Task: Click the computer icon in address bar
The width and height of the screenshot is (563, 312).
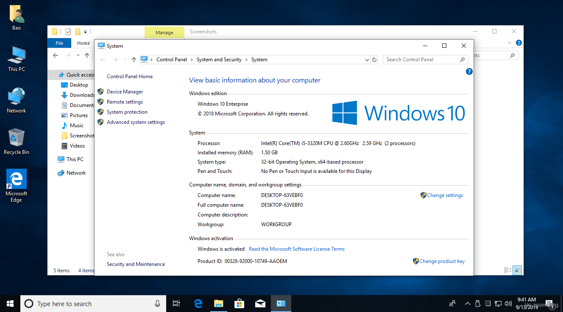Action: [x=144, y=60]
